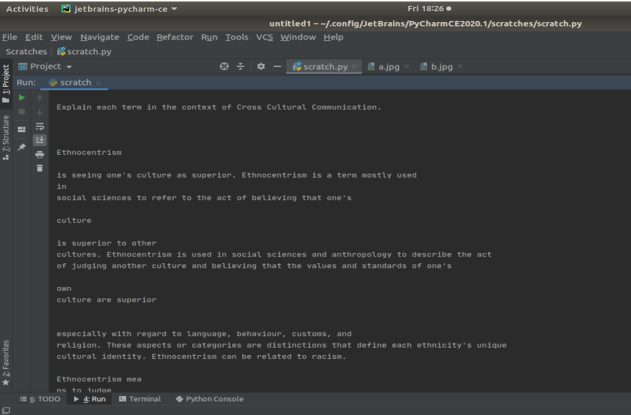This screenshot has width=631, height=415.
Task: Hide the Run tool window
Action: (x=277, y=66)
